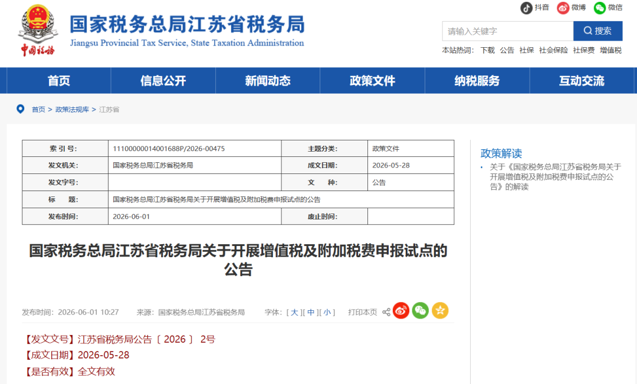Click the 标题 row title text

click(216, 199)
